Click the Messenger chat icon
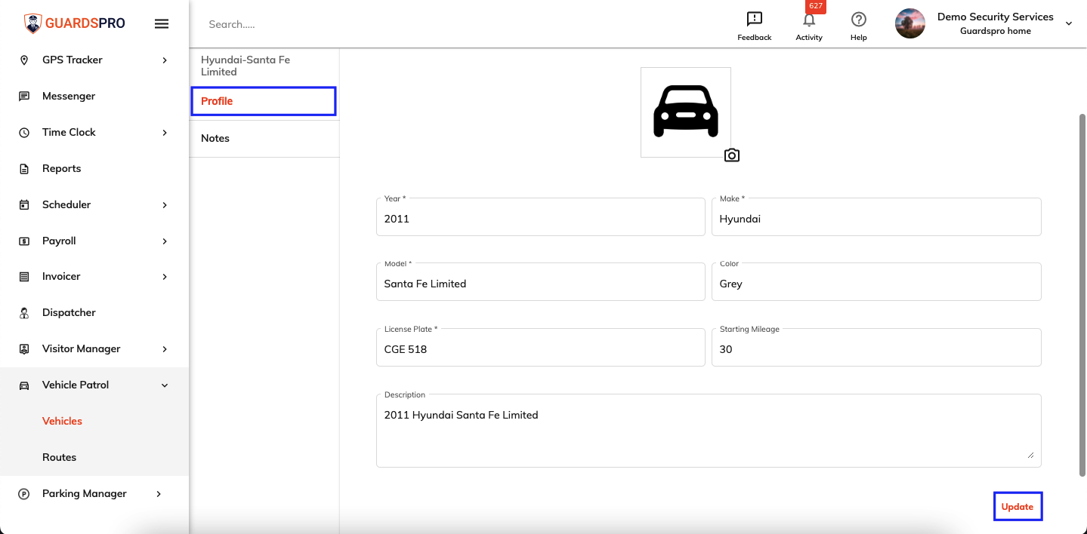Image resolution: width=1087 pixels, height=534 pixels. point(24,97)
